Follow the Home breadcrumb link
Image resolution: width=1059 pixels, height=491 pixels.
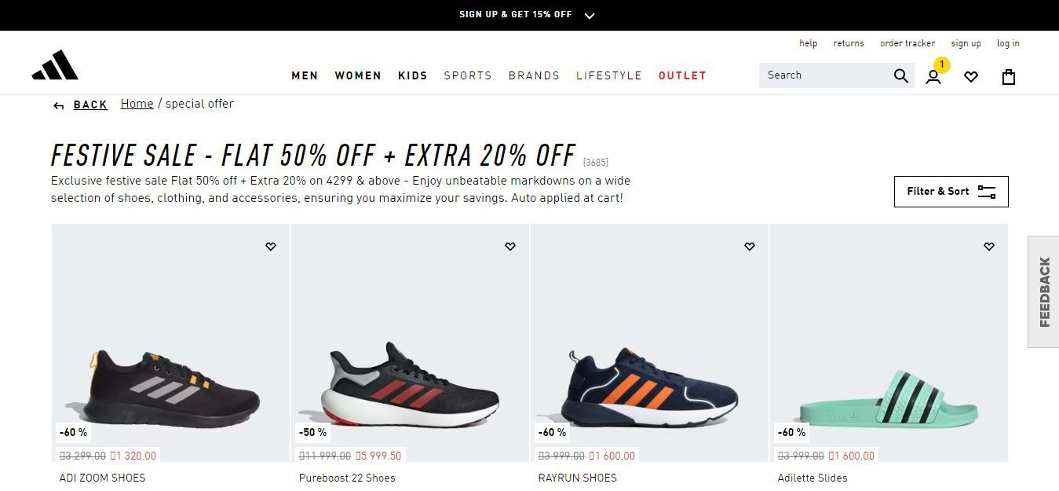[x=137, y=103]
